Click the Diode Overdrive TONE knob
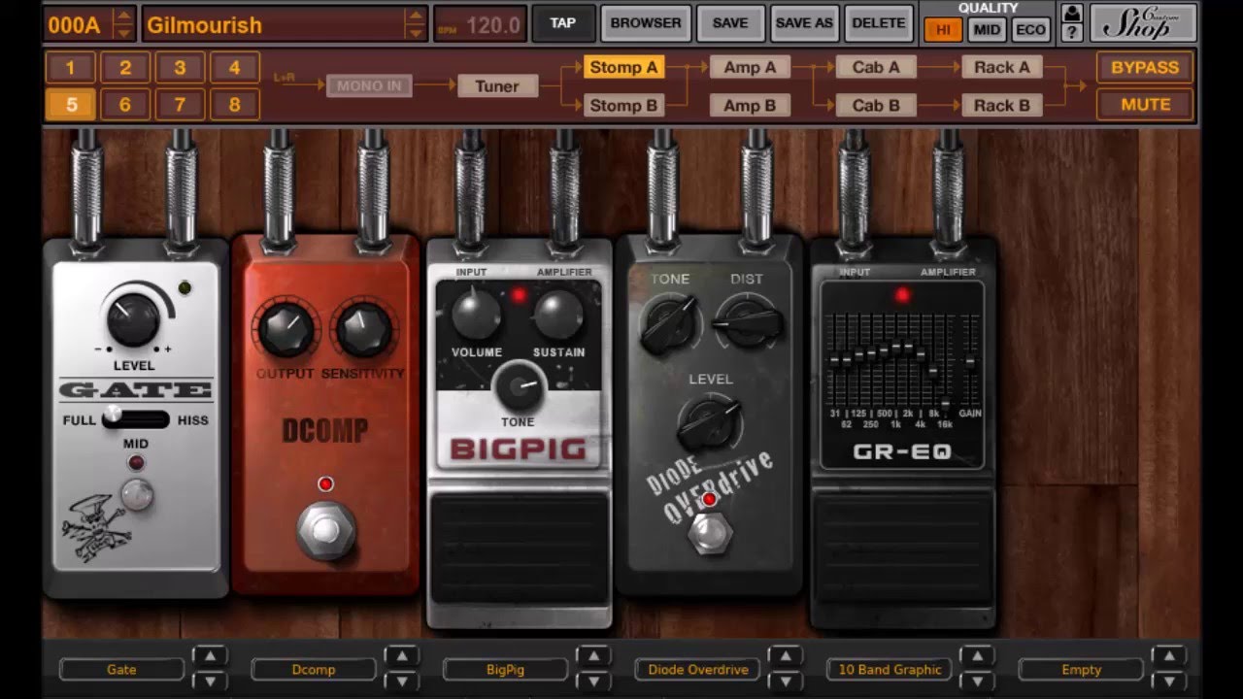Image resolution: width=1243 pixels, height=699 pixels. point(670,322)
